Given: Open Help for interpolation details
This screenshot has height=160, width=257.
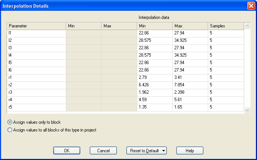Looking at the screenshot, I should point(190,151).
